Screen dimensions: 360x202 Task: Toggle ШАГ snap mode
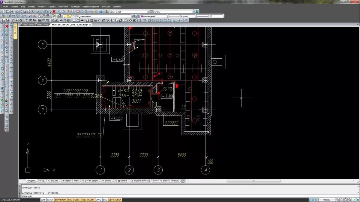(43, 200)
